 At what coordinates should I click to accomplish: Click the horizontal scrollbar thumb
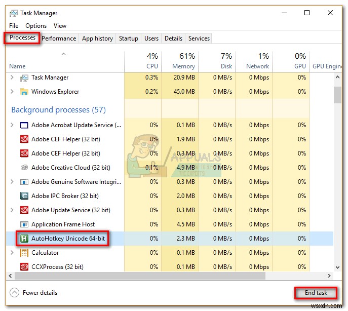(x=140, y=276)
